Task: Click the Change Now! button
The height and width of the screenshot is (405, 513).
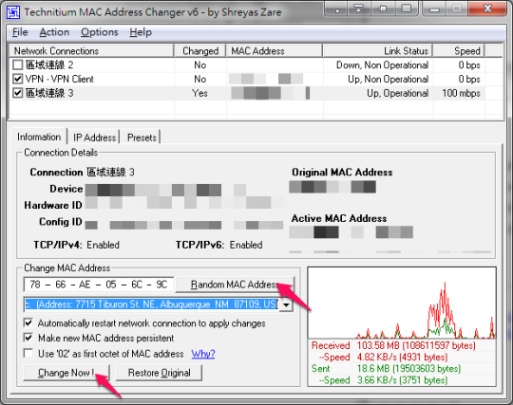Action: (x=66, y=373)
